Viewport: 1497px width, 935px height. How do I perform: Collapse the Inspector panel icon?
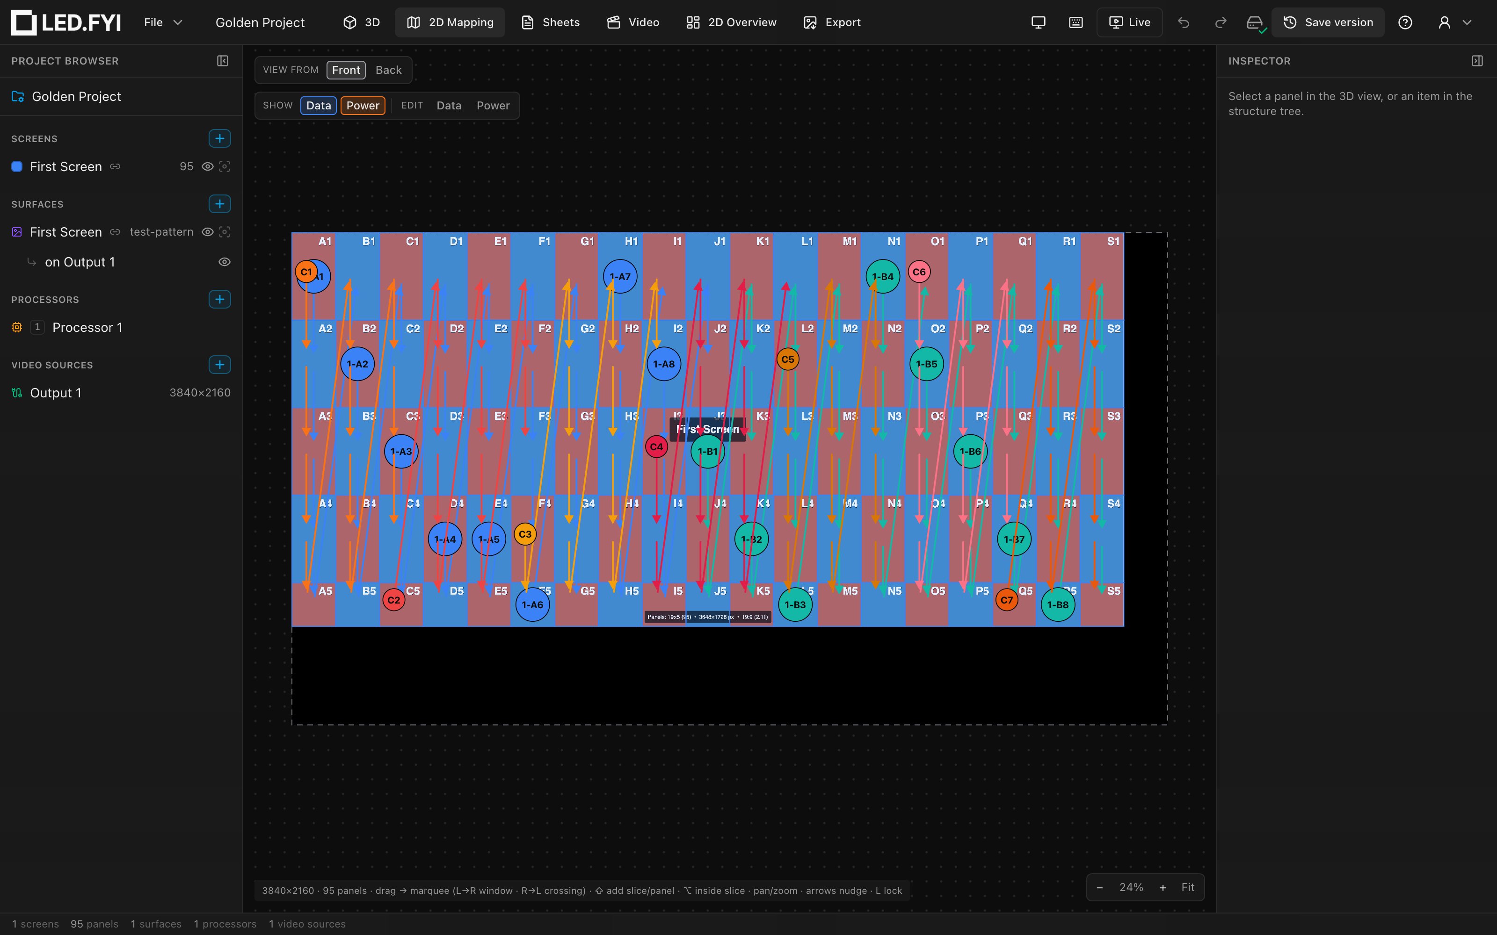pyautogui.click(x=1477, y=61)
